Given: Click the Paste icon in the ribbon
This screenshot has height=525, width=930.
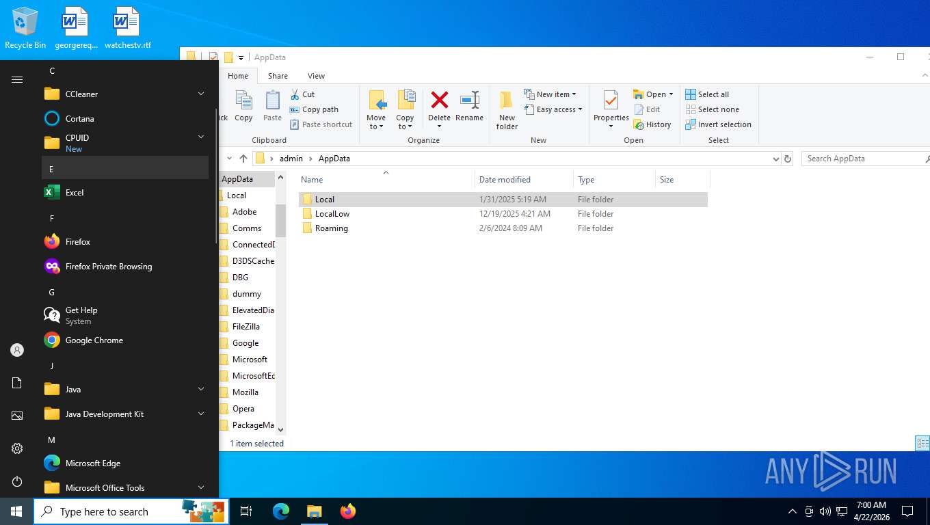Looking at the screenshot, I should [x=272, y=106].
